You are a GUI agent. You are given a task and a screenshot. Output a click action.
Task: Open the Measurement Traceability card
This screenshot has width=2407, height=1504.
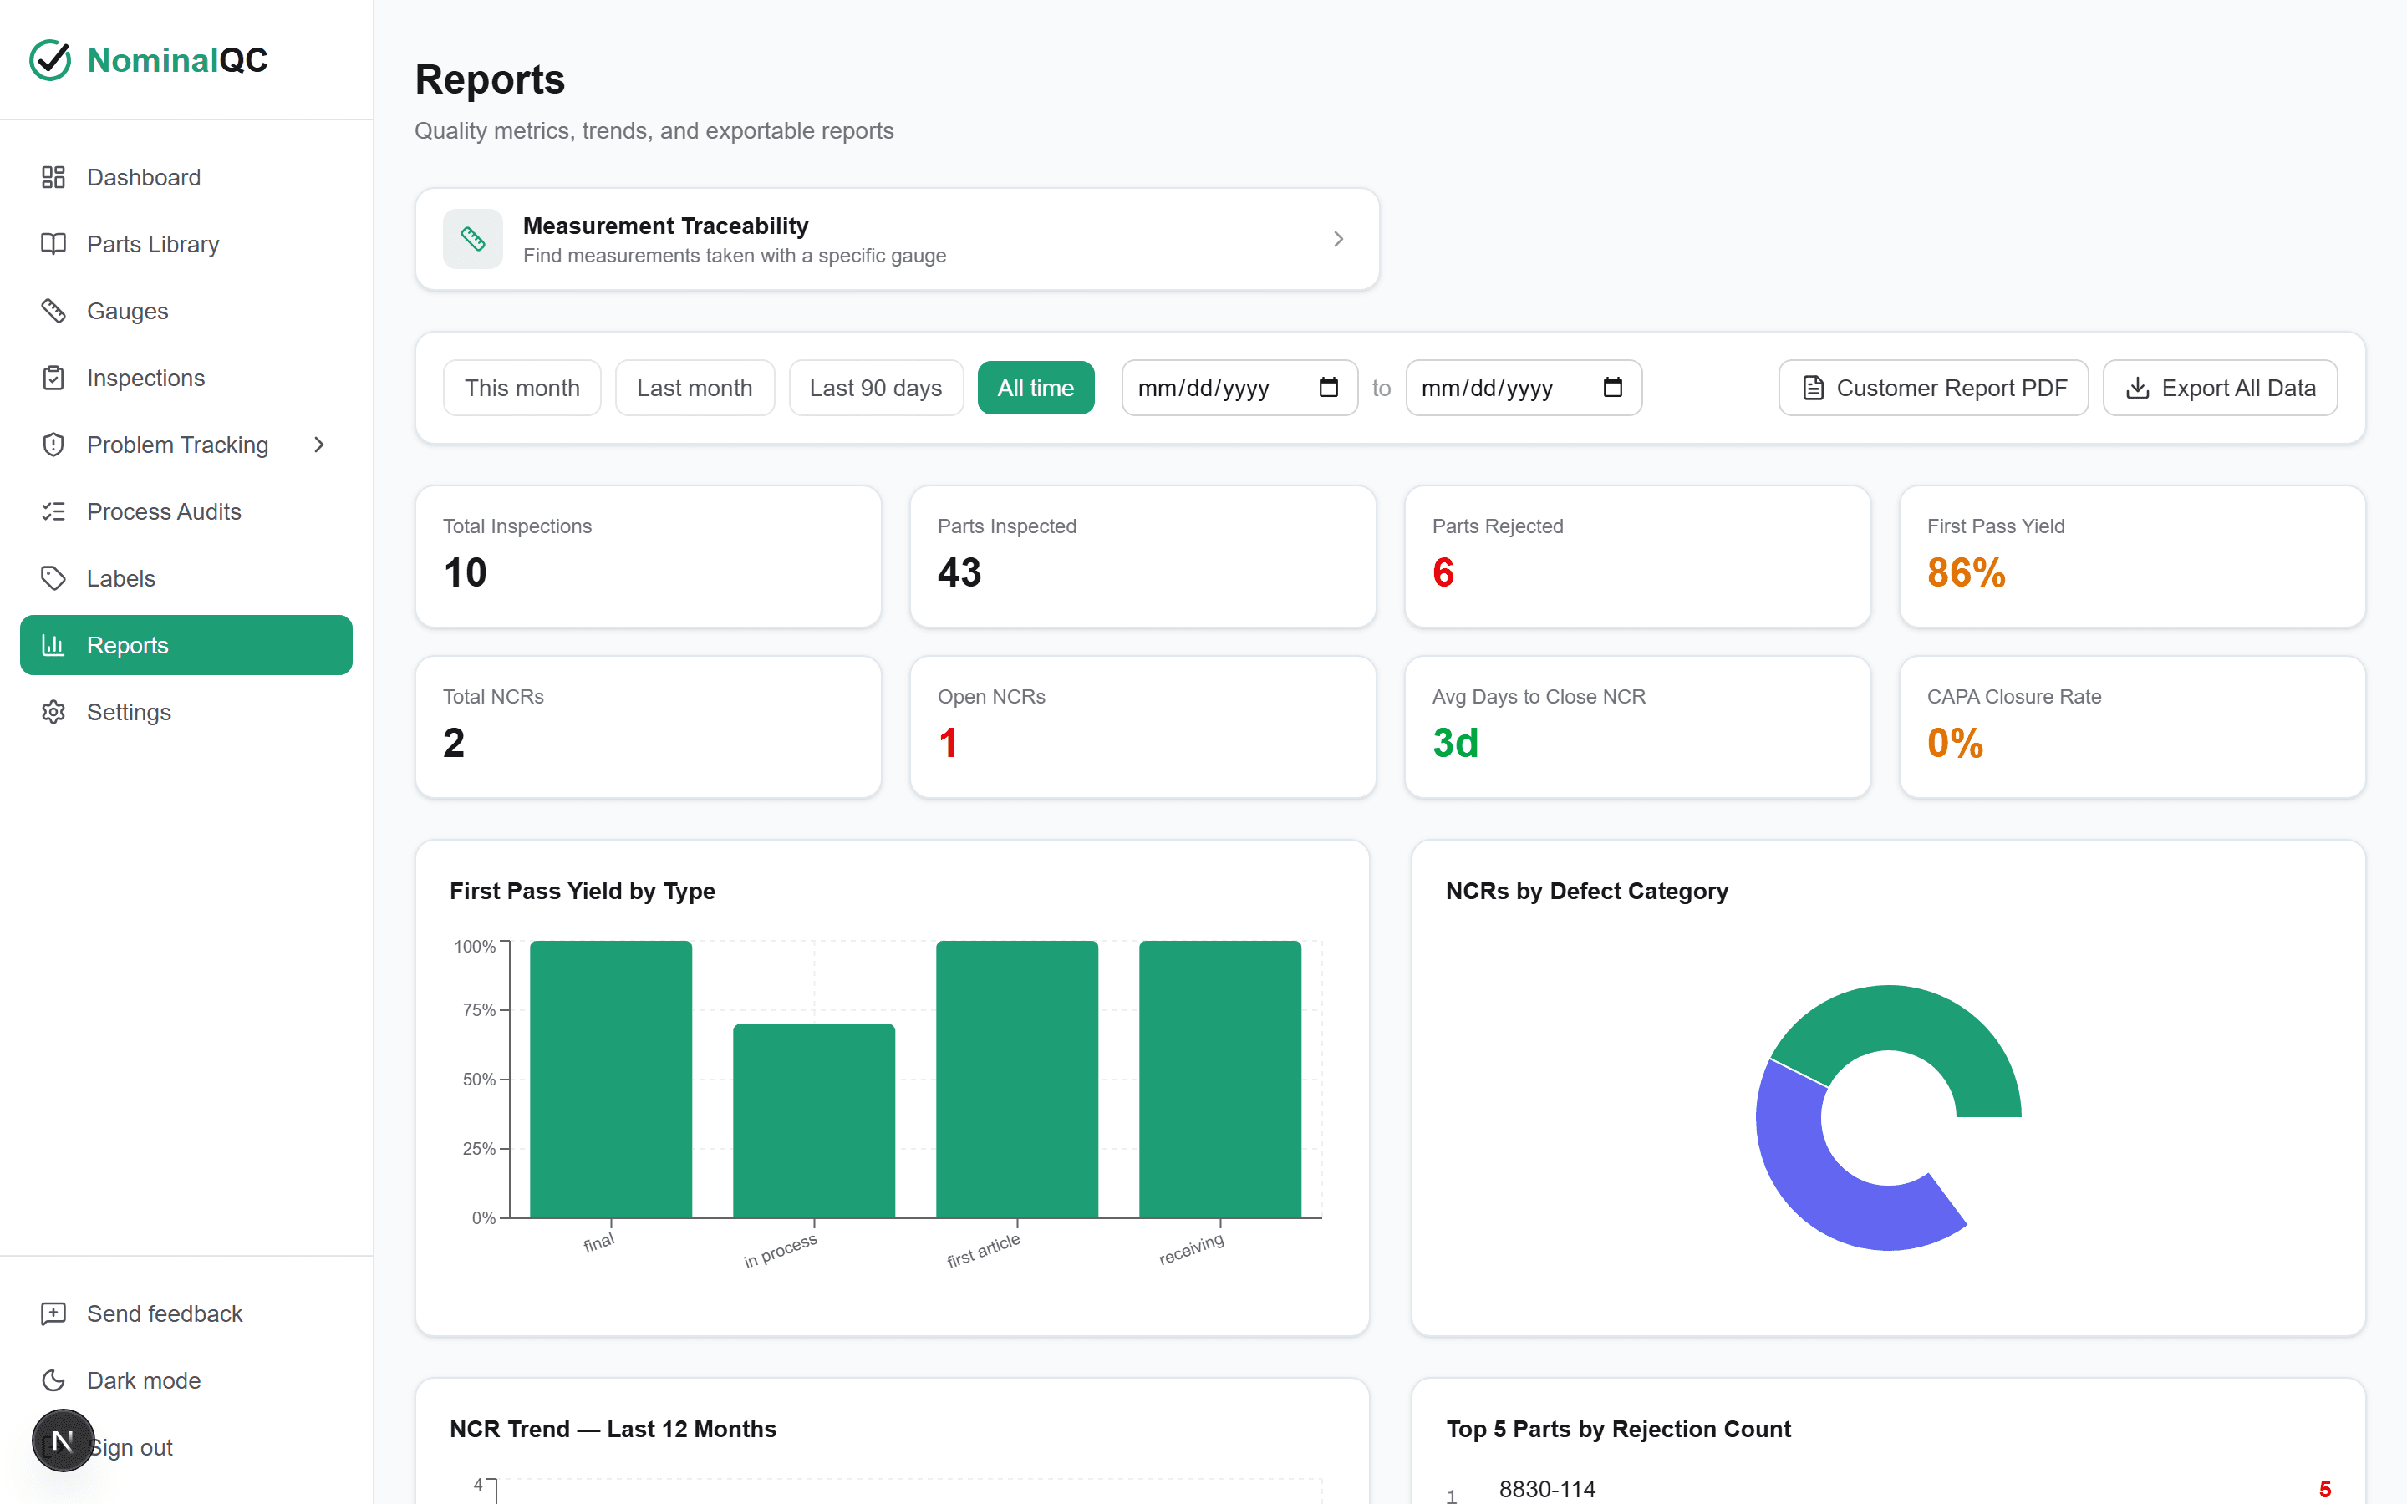coord(897,239)
